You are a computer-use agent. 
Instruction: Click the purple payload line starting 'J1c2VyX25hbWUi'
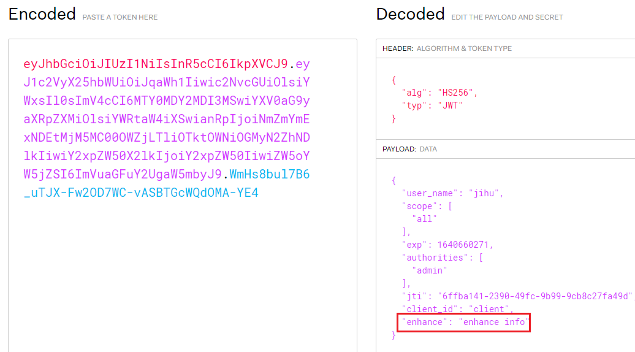pyautogui.click(x=167, y=82)
